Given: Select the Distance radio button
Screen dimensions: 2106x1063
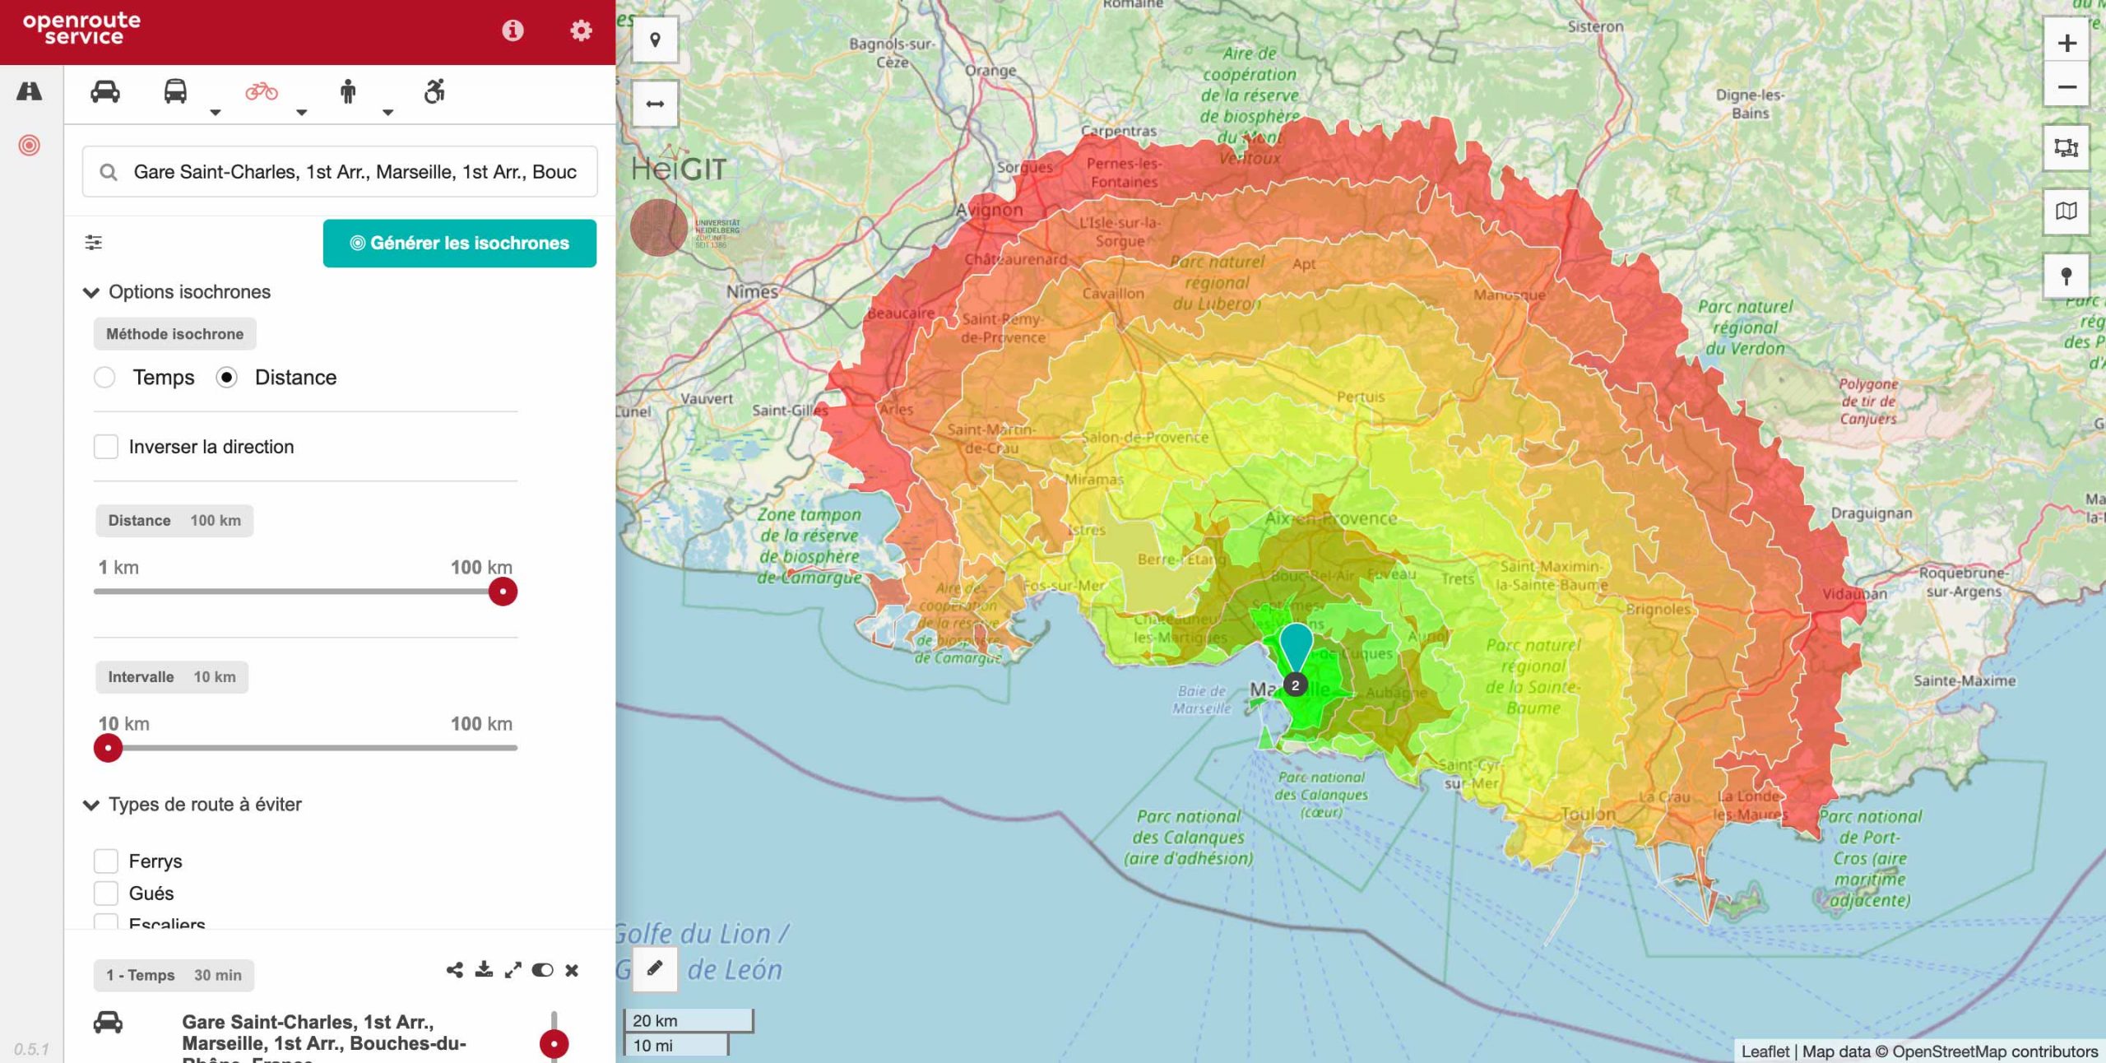Looking at the screenshot, I should coord(227,378).
